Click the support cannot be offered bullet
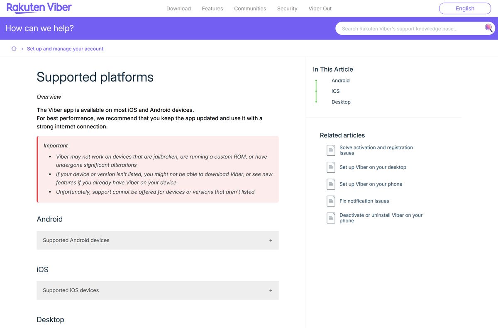This screenshot has width=498, height=328. [x=155, y=192]
